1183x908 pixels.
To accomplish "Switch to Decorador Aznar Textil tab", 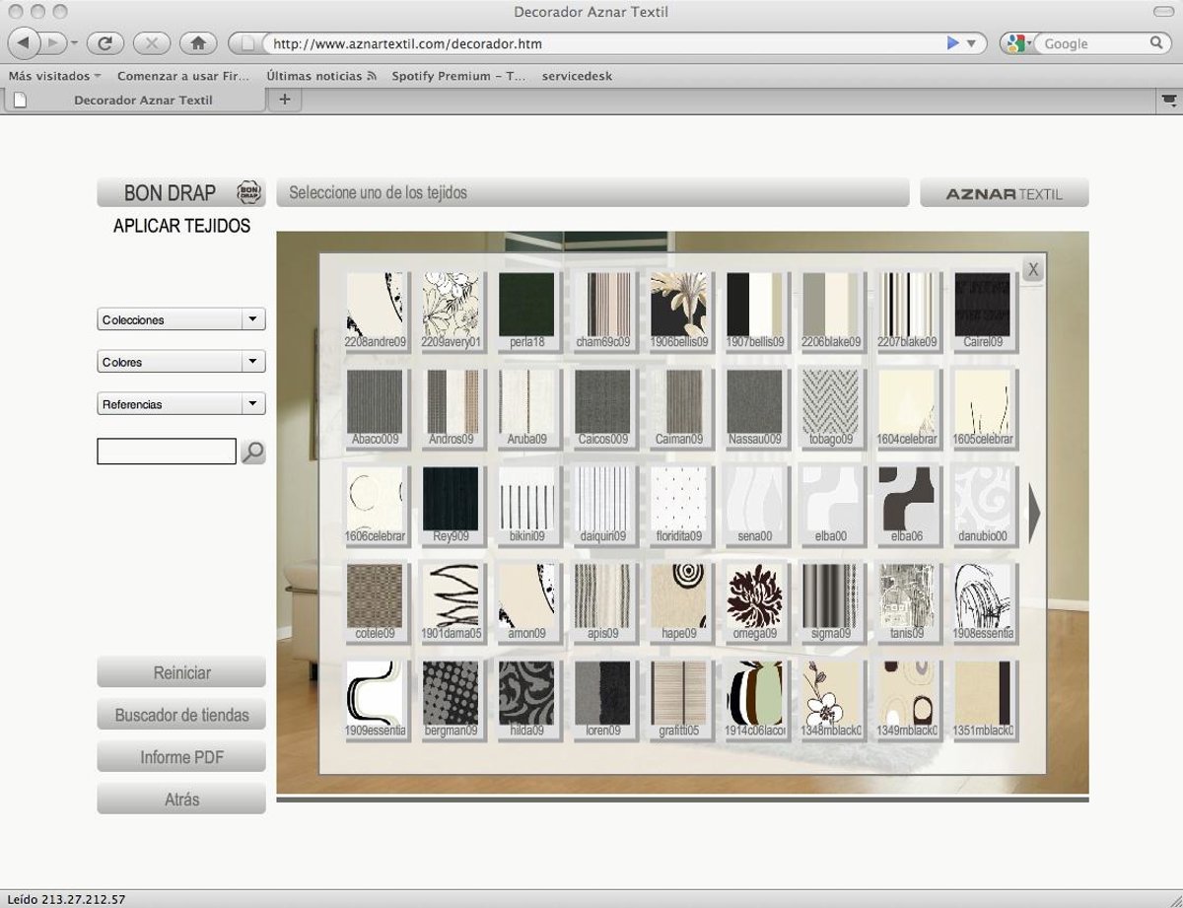I will (x=143, y=100).
